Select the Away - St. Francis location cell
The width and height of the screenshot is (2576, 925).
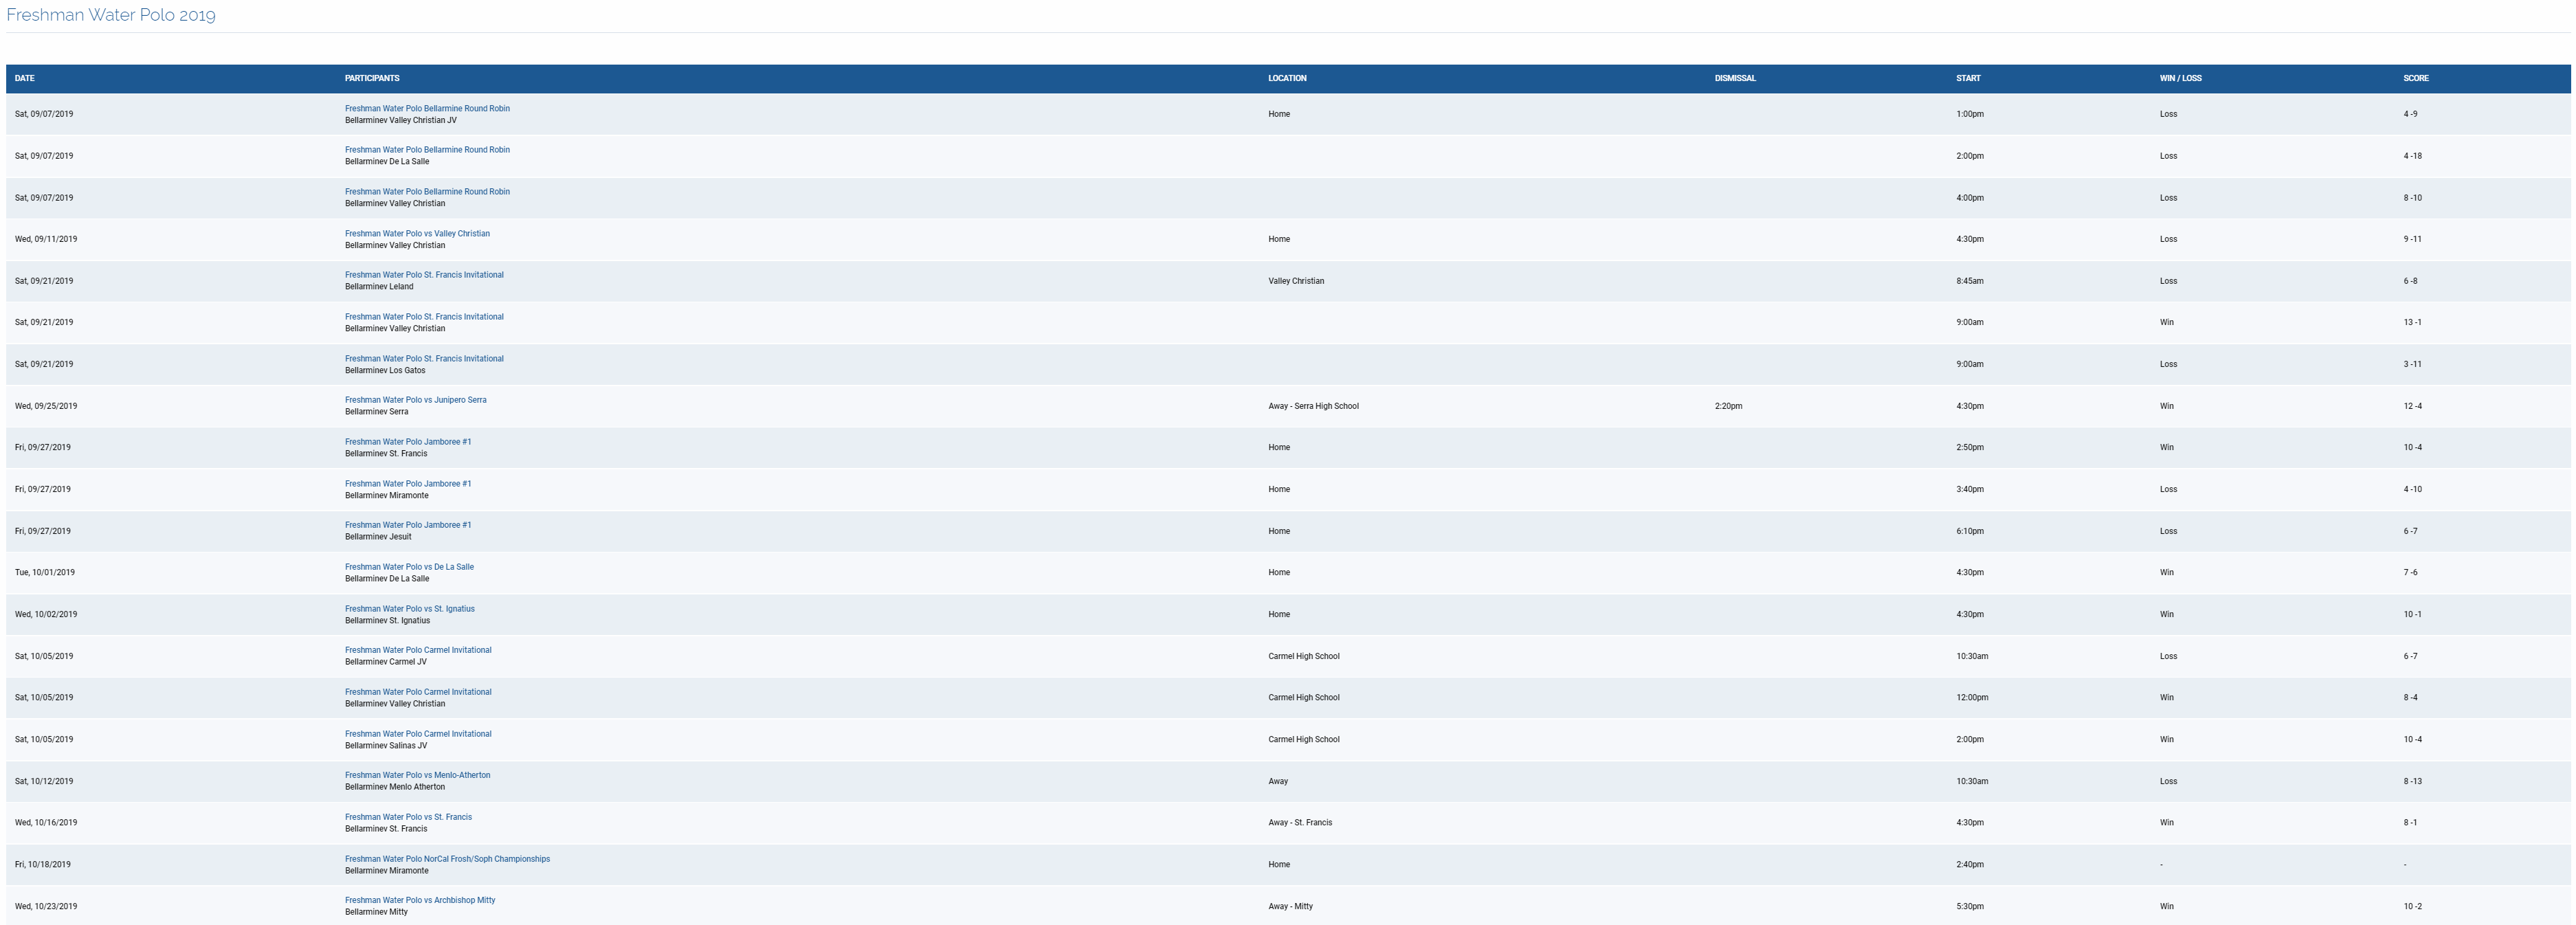click(1300, 823)
